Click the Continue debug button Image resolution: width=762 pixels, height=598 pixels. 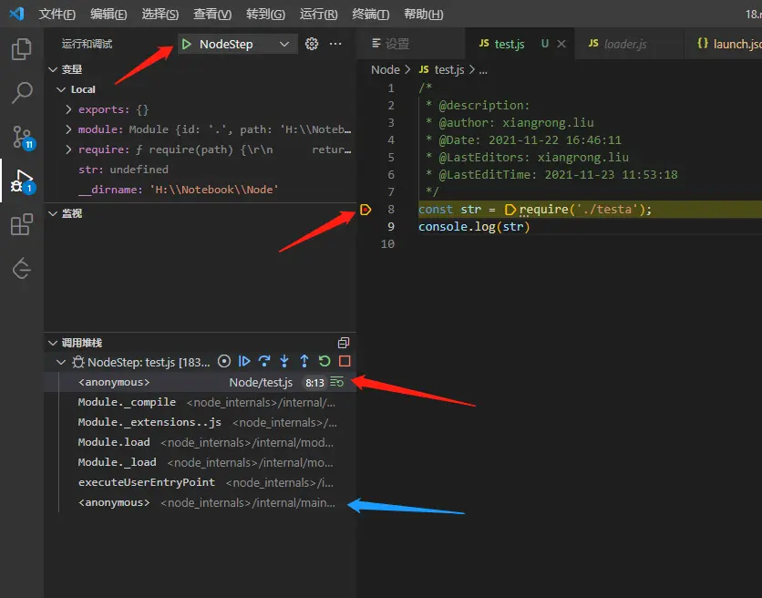244,362
